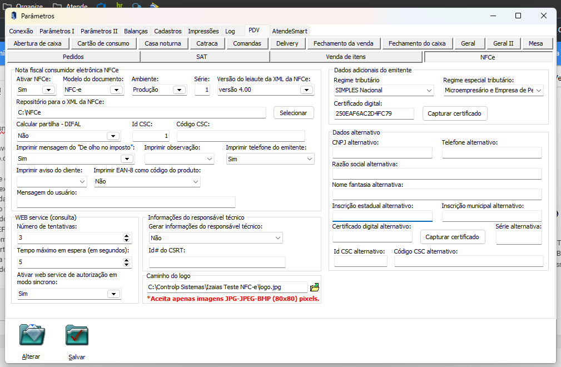Switch to the Conexão tab

pyautogui.click(x=21, y=31)
